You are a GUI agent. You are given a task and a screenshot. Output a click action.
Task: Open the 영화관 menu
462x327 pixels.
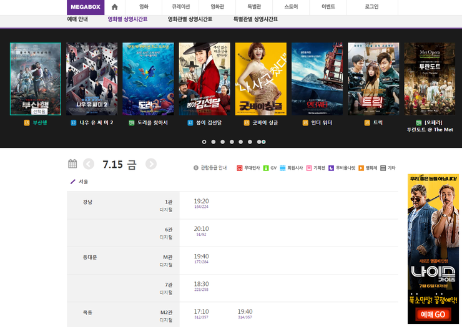(x=217, y=7)
